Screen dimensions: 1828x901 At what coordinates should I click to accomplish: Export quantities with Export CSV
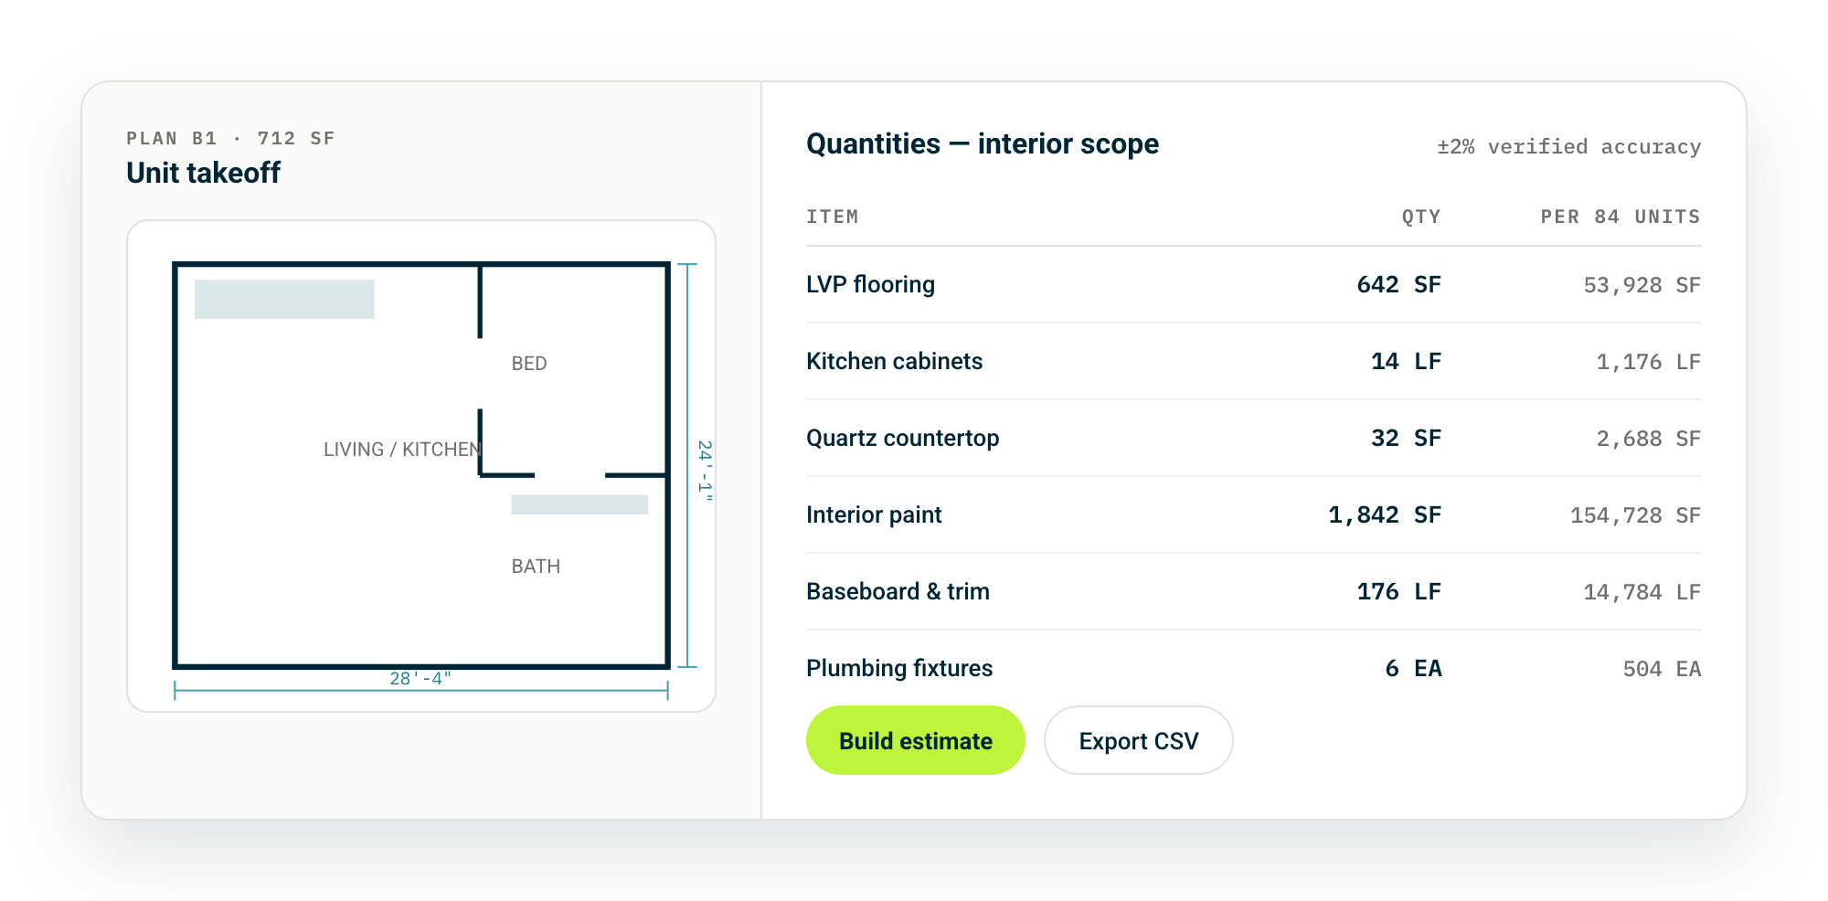(x=1138, y=740)
